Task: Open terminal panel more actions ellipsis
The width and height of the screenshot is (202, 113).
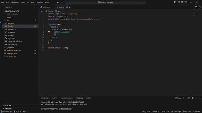Action: pyautogui.click(x=196, y=98)
